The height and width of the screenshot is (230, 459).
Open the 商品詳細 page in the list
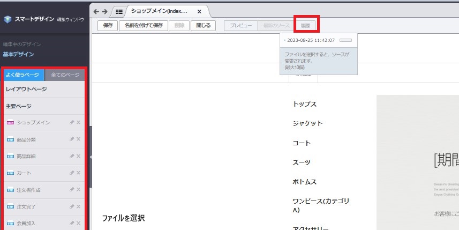pyautogui.click(x=26, y=157)
